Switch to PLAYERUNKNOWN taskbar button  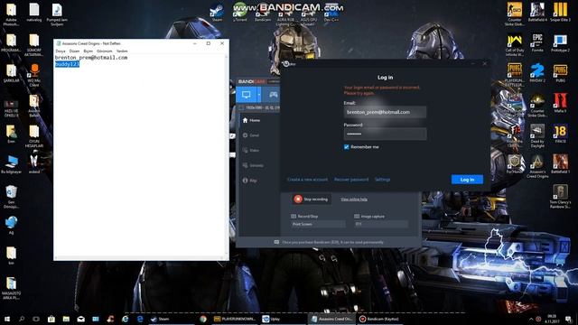click(235, 319)
